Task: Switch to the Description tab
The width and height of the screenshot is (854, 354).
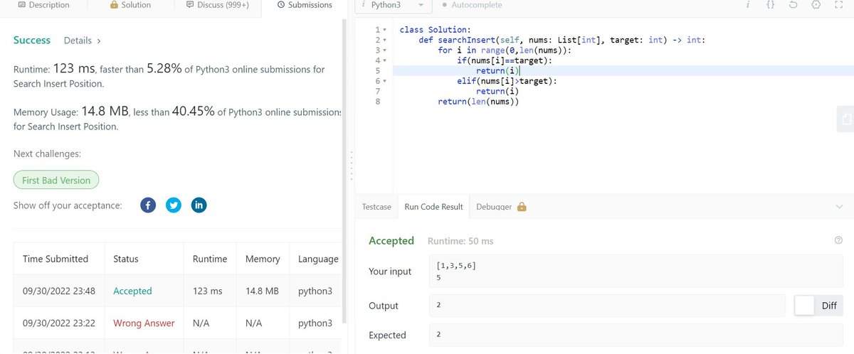Action: click(x=43, y=5)
